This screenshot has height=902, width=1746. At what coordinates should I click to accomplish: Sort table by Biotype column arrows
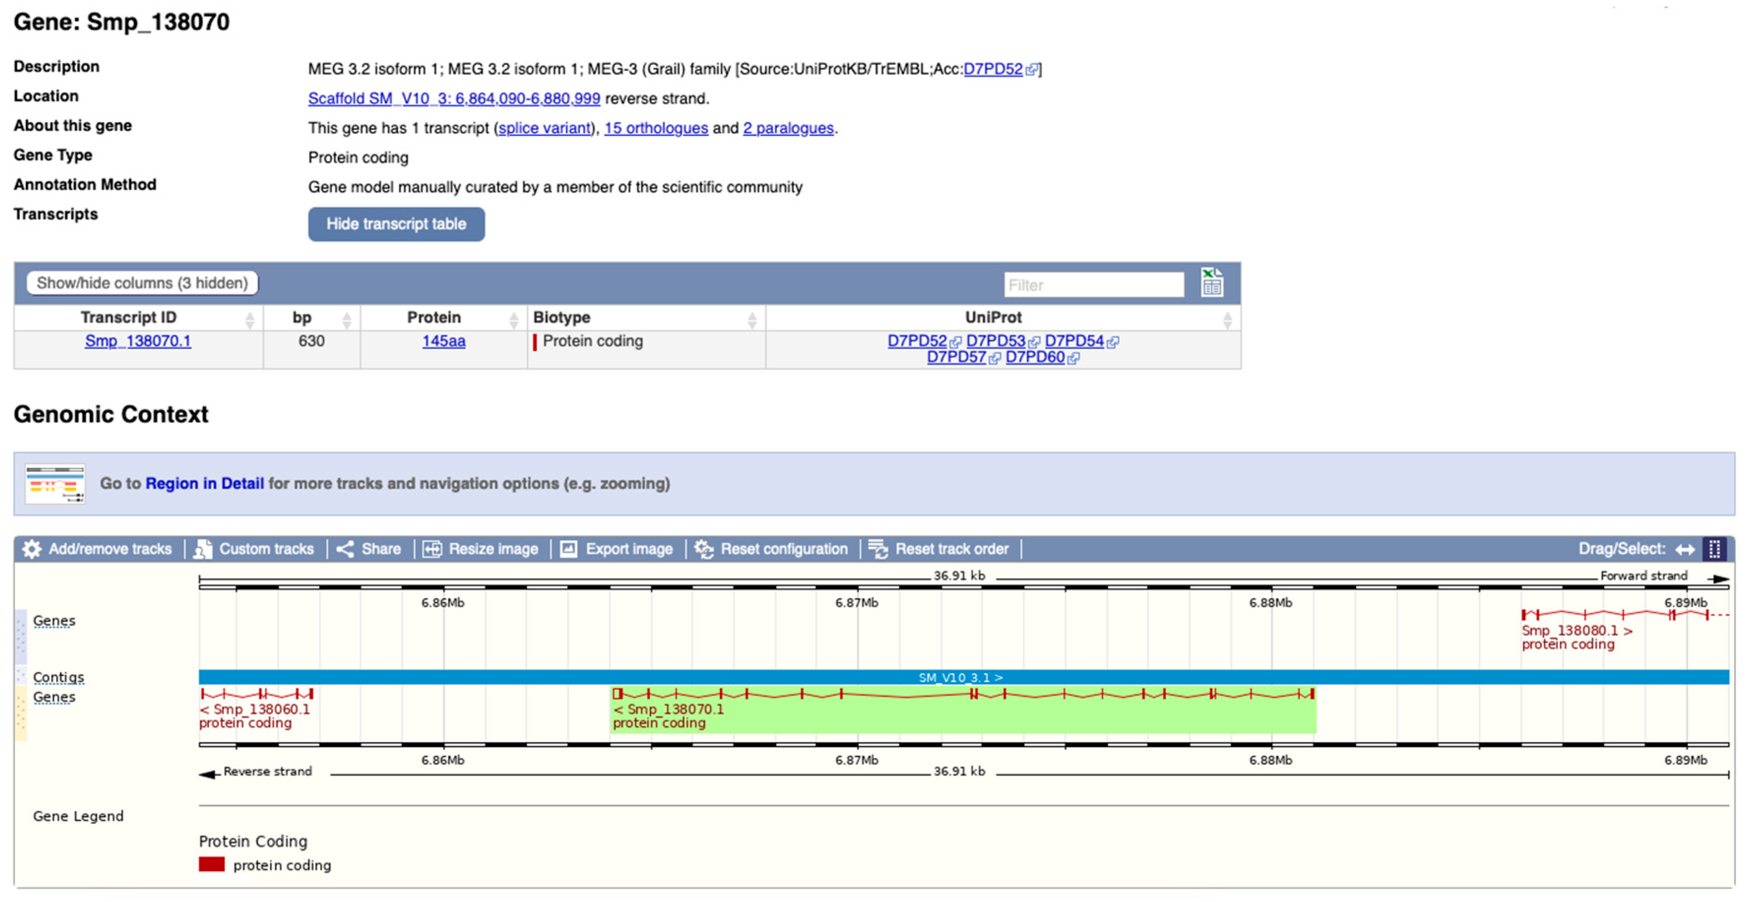752,319
